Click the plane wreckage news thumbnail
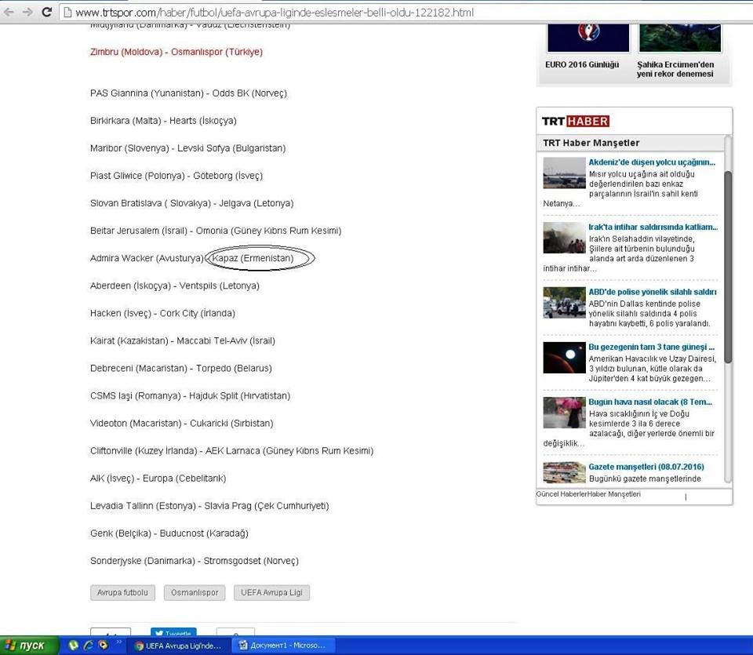The image size is (753, 655). [564, 173]
